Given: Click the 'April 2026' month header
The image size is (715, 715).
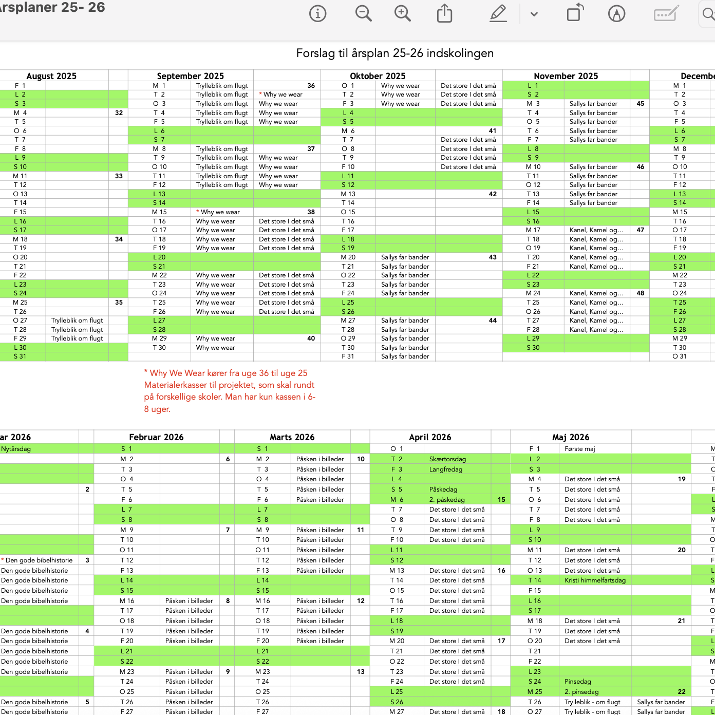Looking at the screenshot, I should pyautogui.click(x=430, y=437).
